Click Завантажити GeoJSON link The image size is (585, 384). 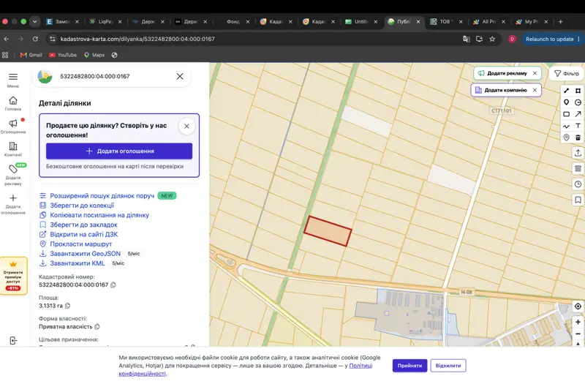click(85, 253)
